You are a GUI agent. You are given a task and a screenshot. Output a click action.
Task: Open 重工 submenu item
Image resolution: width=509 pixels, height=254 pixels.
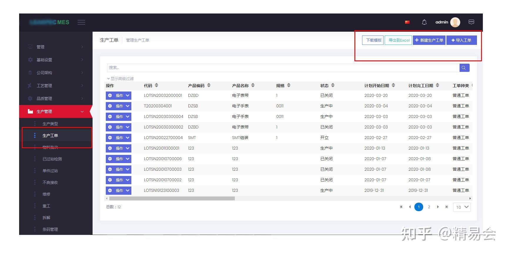point(46,206)
